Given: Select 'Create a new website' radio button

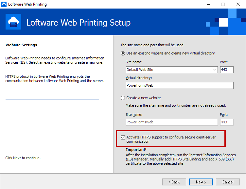Looking at the screenshot, I should [x=123, y=98].
